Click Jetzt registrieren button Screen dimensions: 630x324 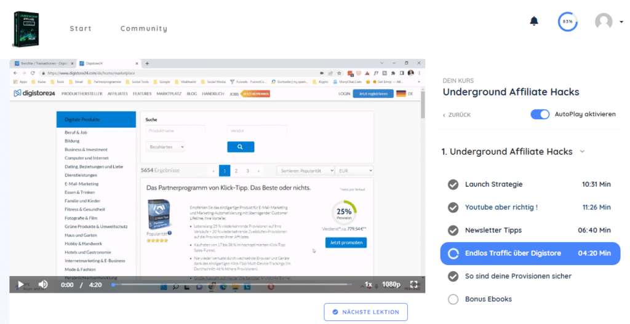[373, 93]
